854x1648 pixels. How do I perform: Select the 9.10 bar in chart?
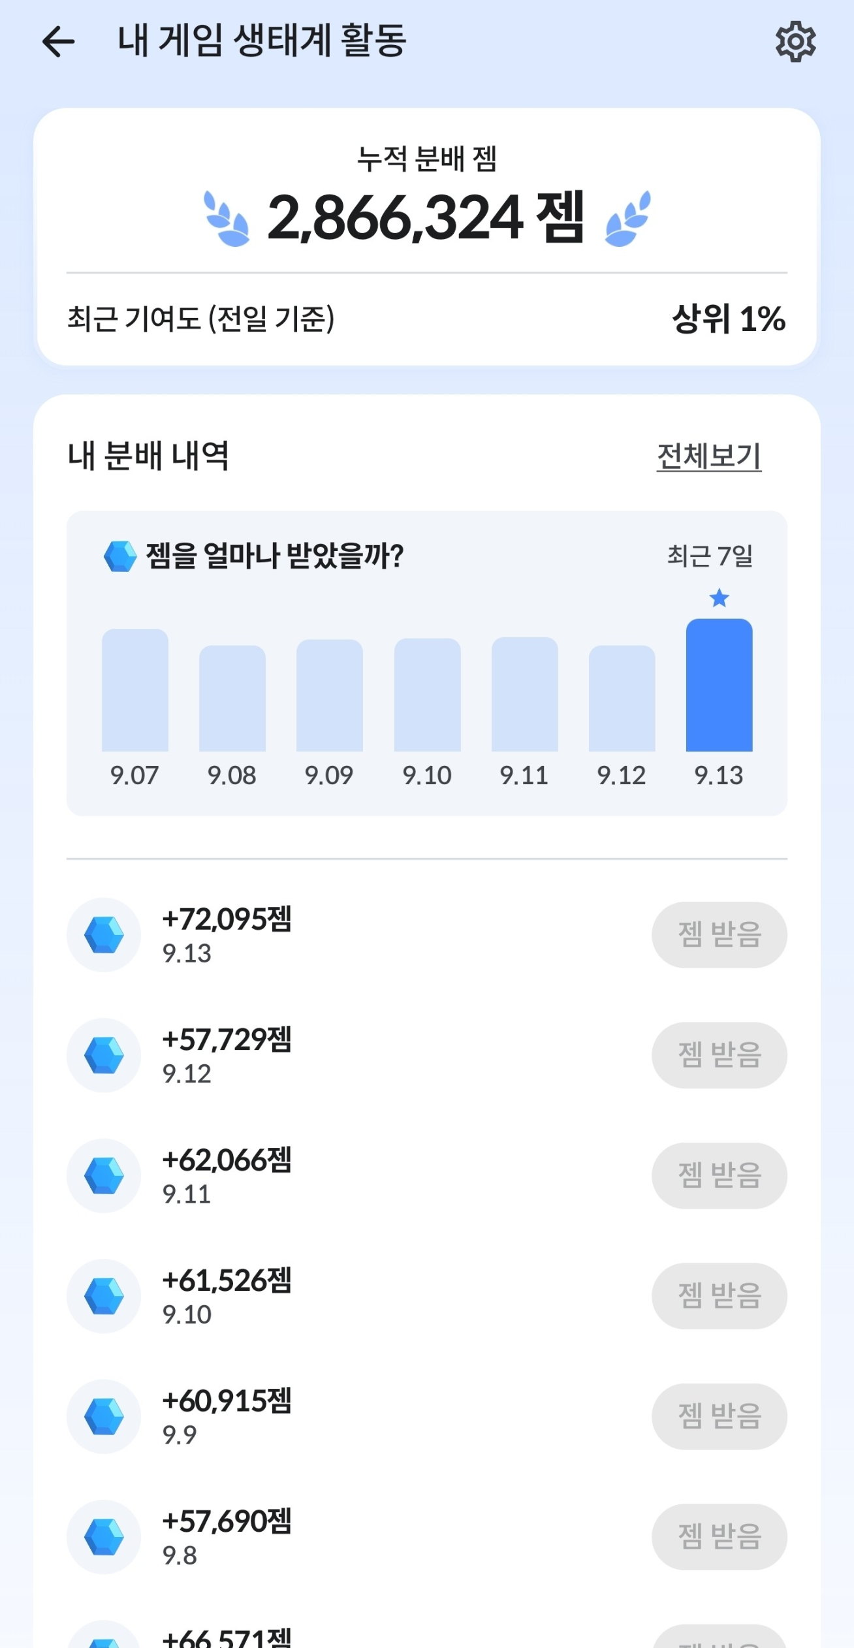pos(428,695)
